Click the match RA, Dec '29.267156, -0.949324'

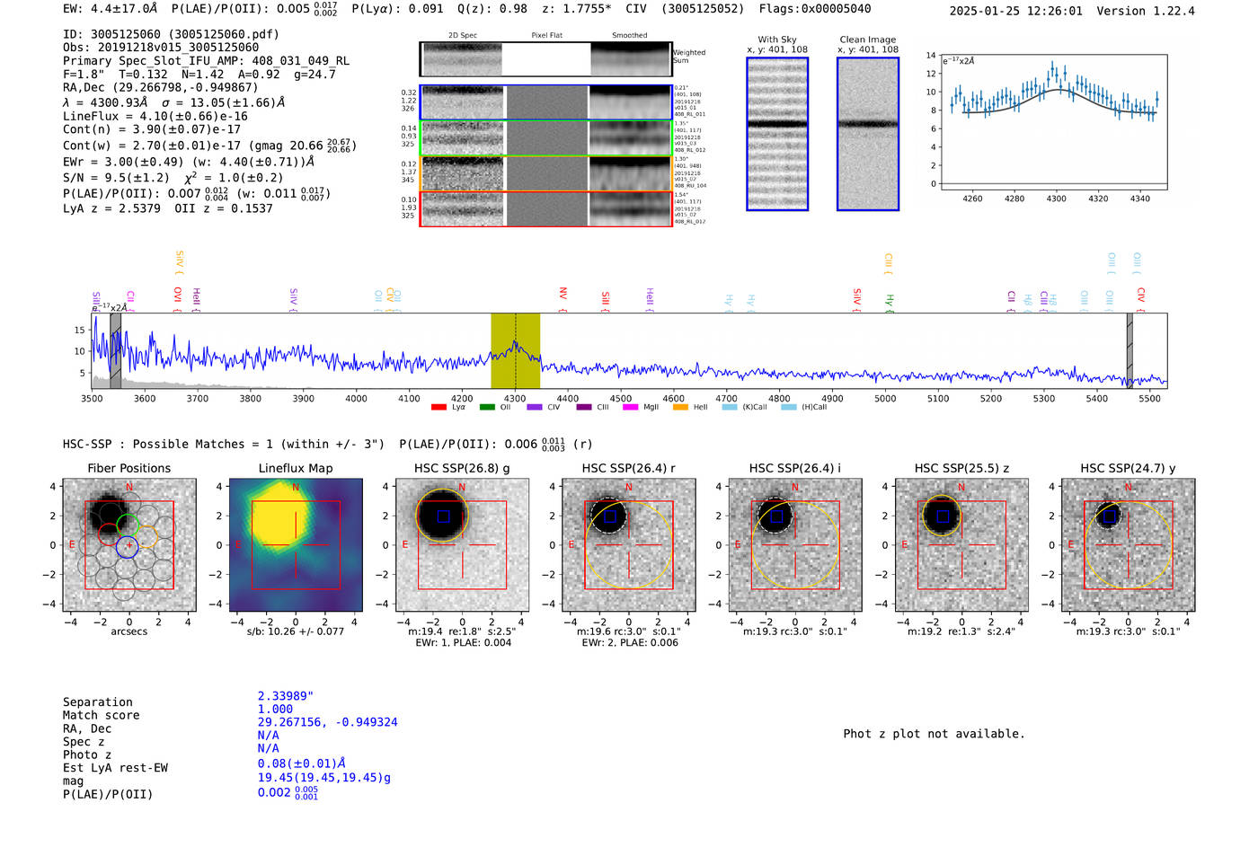click(x=327, y=722)
